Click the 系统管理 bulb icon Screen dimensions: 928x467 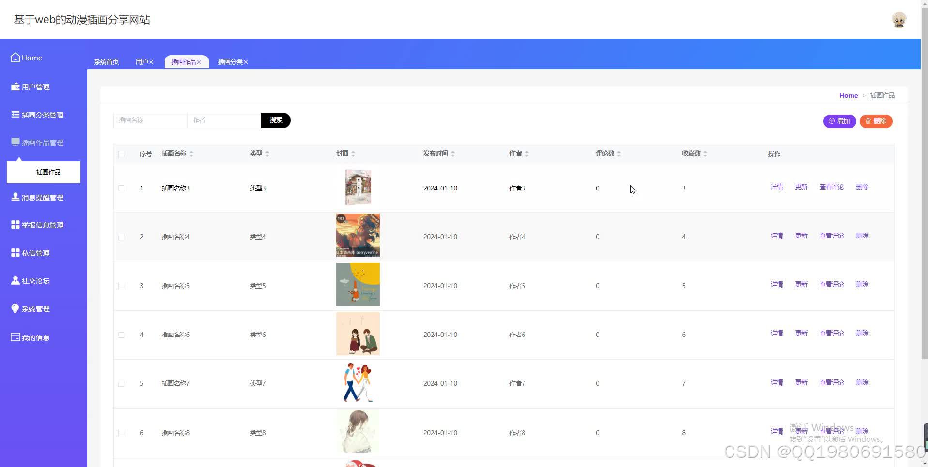click(15, 308)
